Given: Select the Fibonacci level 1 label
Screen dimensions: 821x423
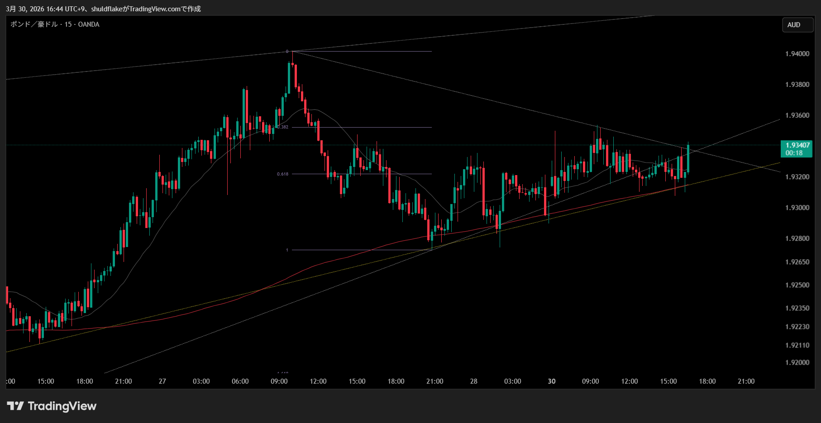Looking at the screenshot, I should coord(287,250).
